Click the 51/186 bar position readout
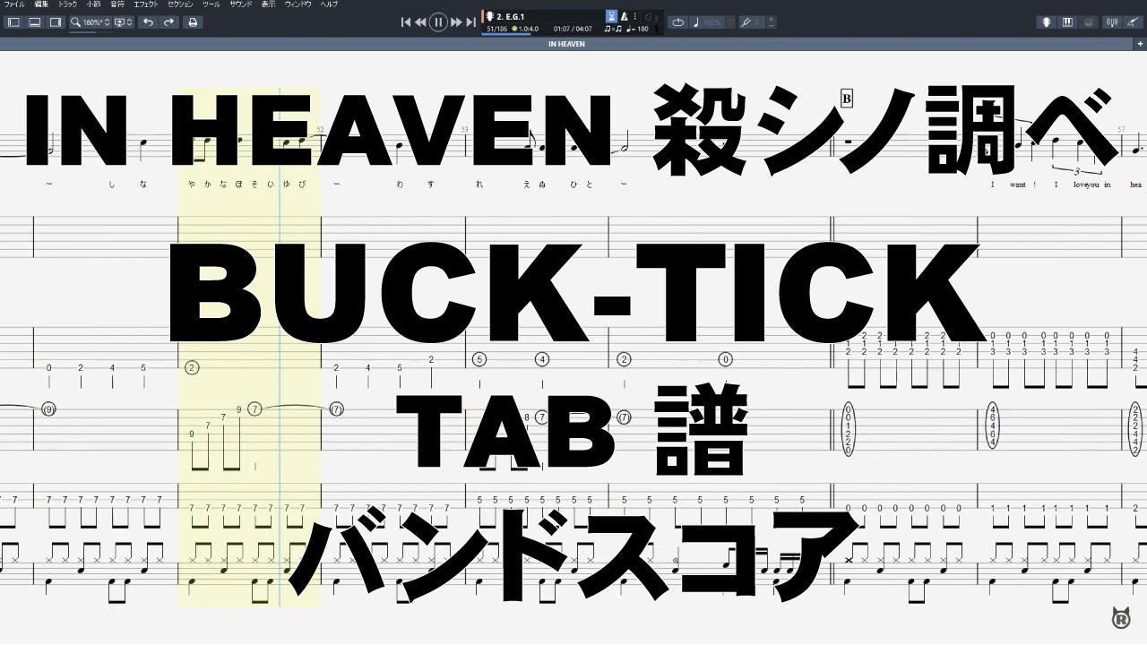Viewport: 1147px width, 645px height. [496, 29]
